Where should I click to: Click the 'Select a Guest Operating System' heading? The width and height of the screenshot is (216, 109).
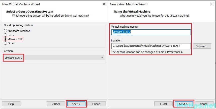click(x=30, y=12)
